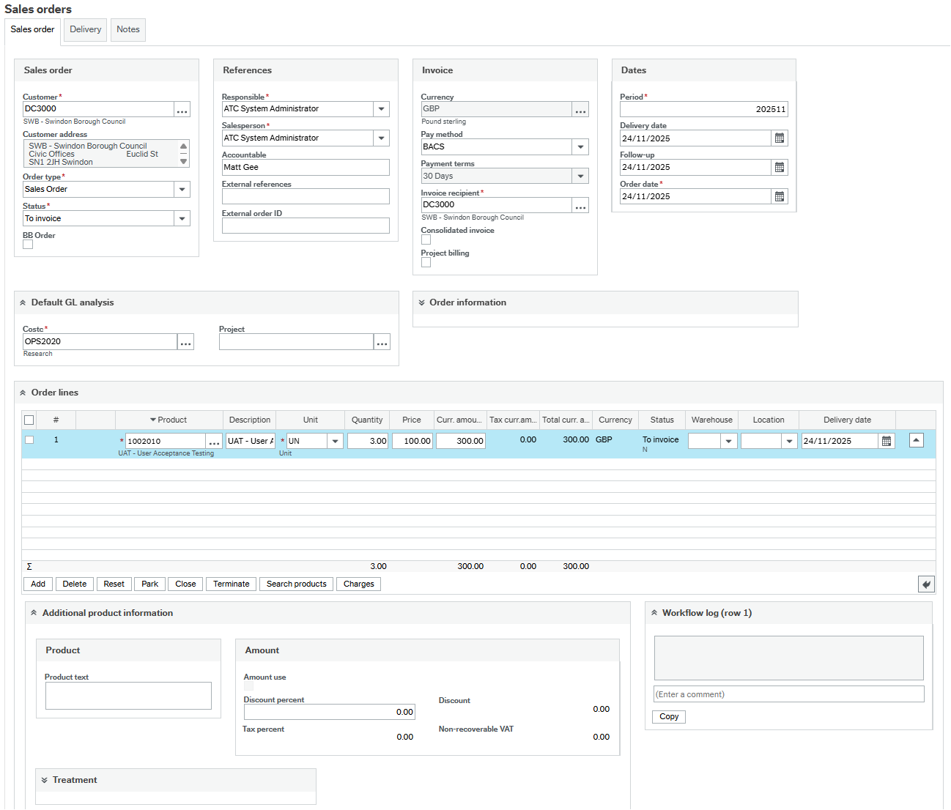
Task: Click the order line delivery date calendar icon
Action: click(x=887, y=442)
